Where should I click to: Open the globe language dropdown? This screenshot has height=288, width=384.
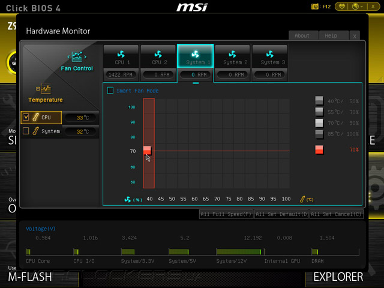point(358,7)
